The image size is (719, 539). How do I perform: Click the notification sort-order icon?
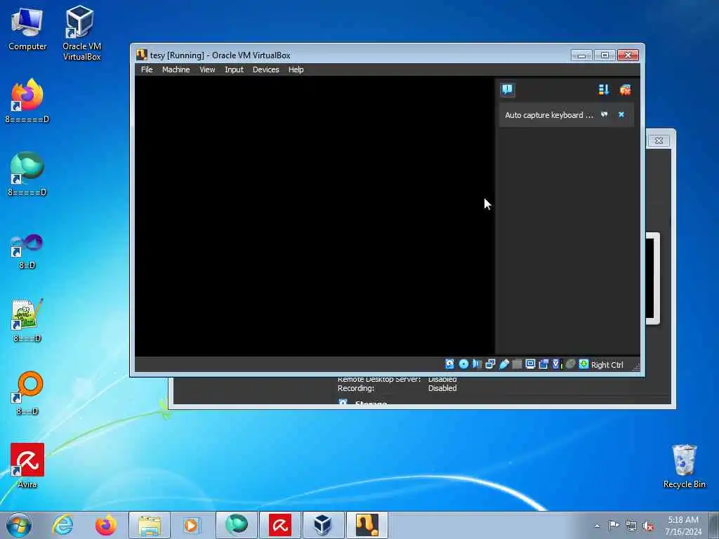pos(603,89)
